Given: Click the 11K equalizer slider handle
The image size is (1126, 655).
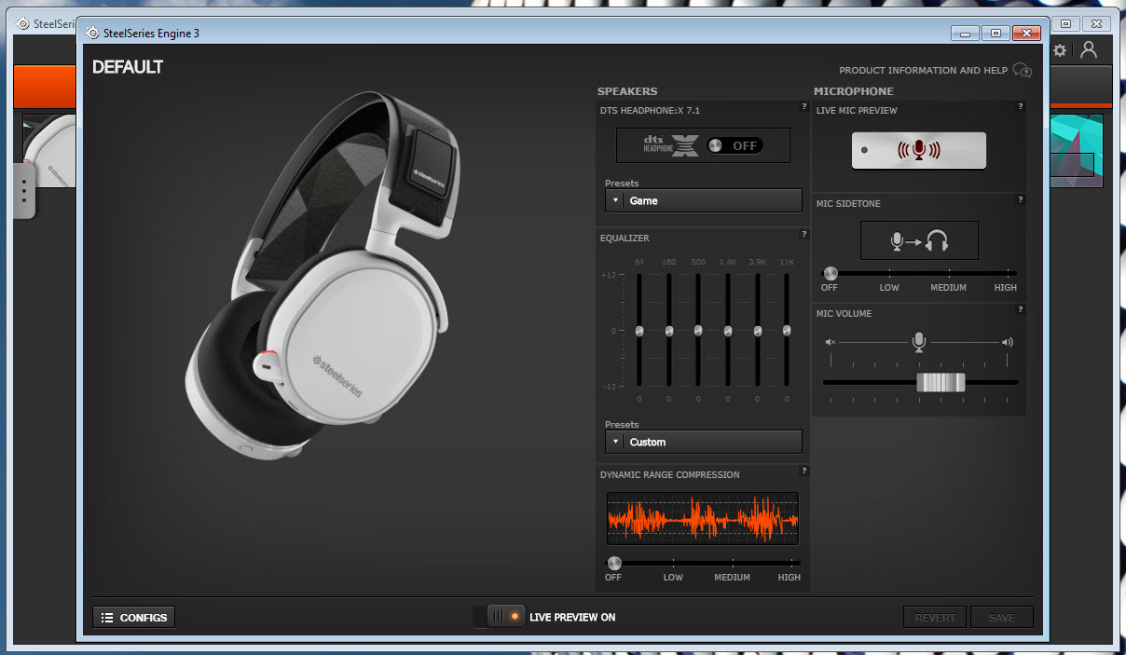Looking at the screenshot, I should pos(787,331).
